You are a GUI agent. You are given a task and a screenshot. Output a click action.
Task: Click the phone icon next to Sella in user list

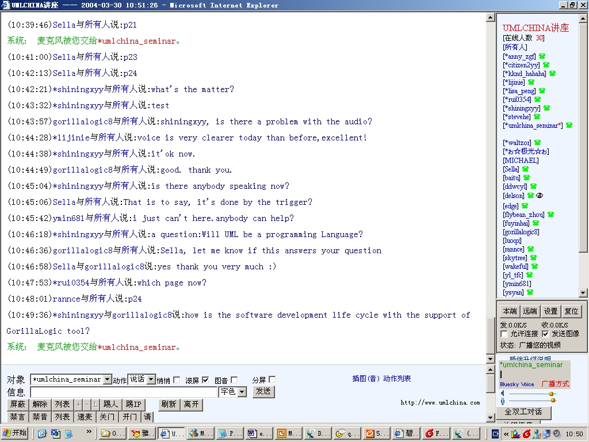(x=526, y=170)
